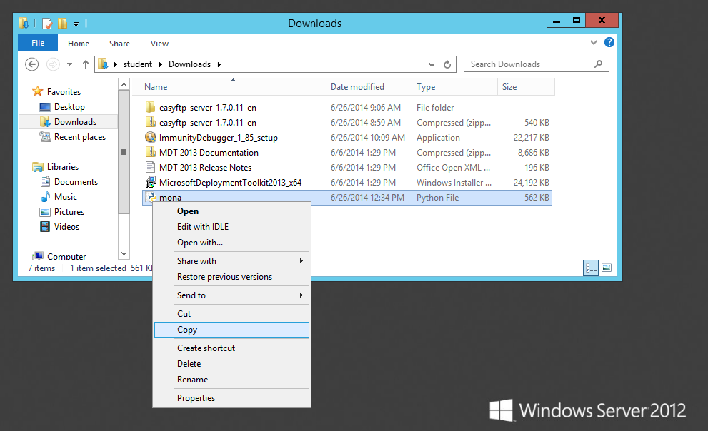This screenshot has height=431, width=708.
Task: Open Desktop in Favorites
Action: (69, 107)
